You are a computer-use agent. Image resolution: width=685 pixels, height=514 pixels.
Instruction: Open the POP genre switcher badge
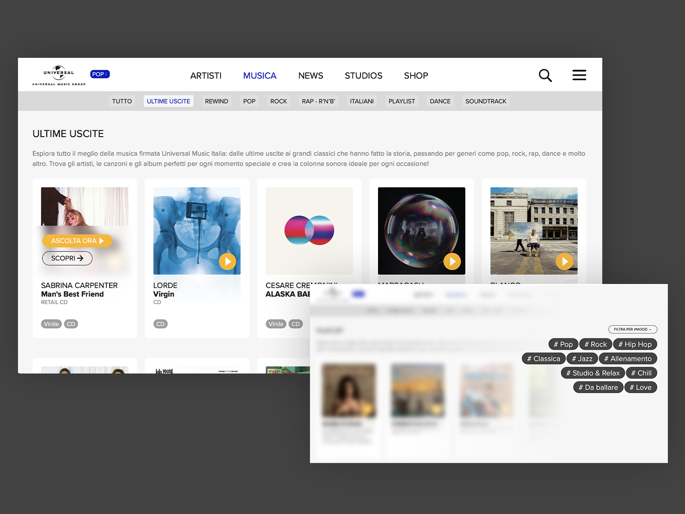tap(100, 74)
